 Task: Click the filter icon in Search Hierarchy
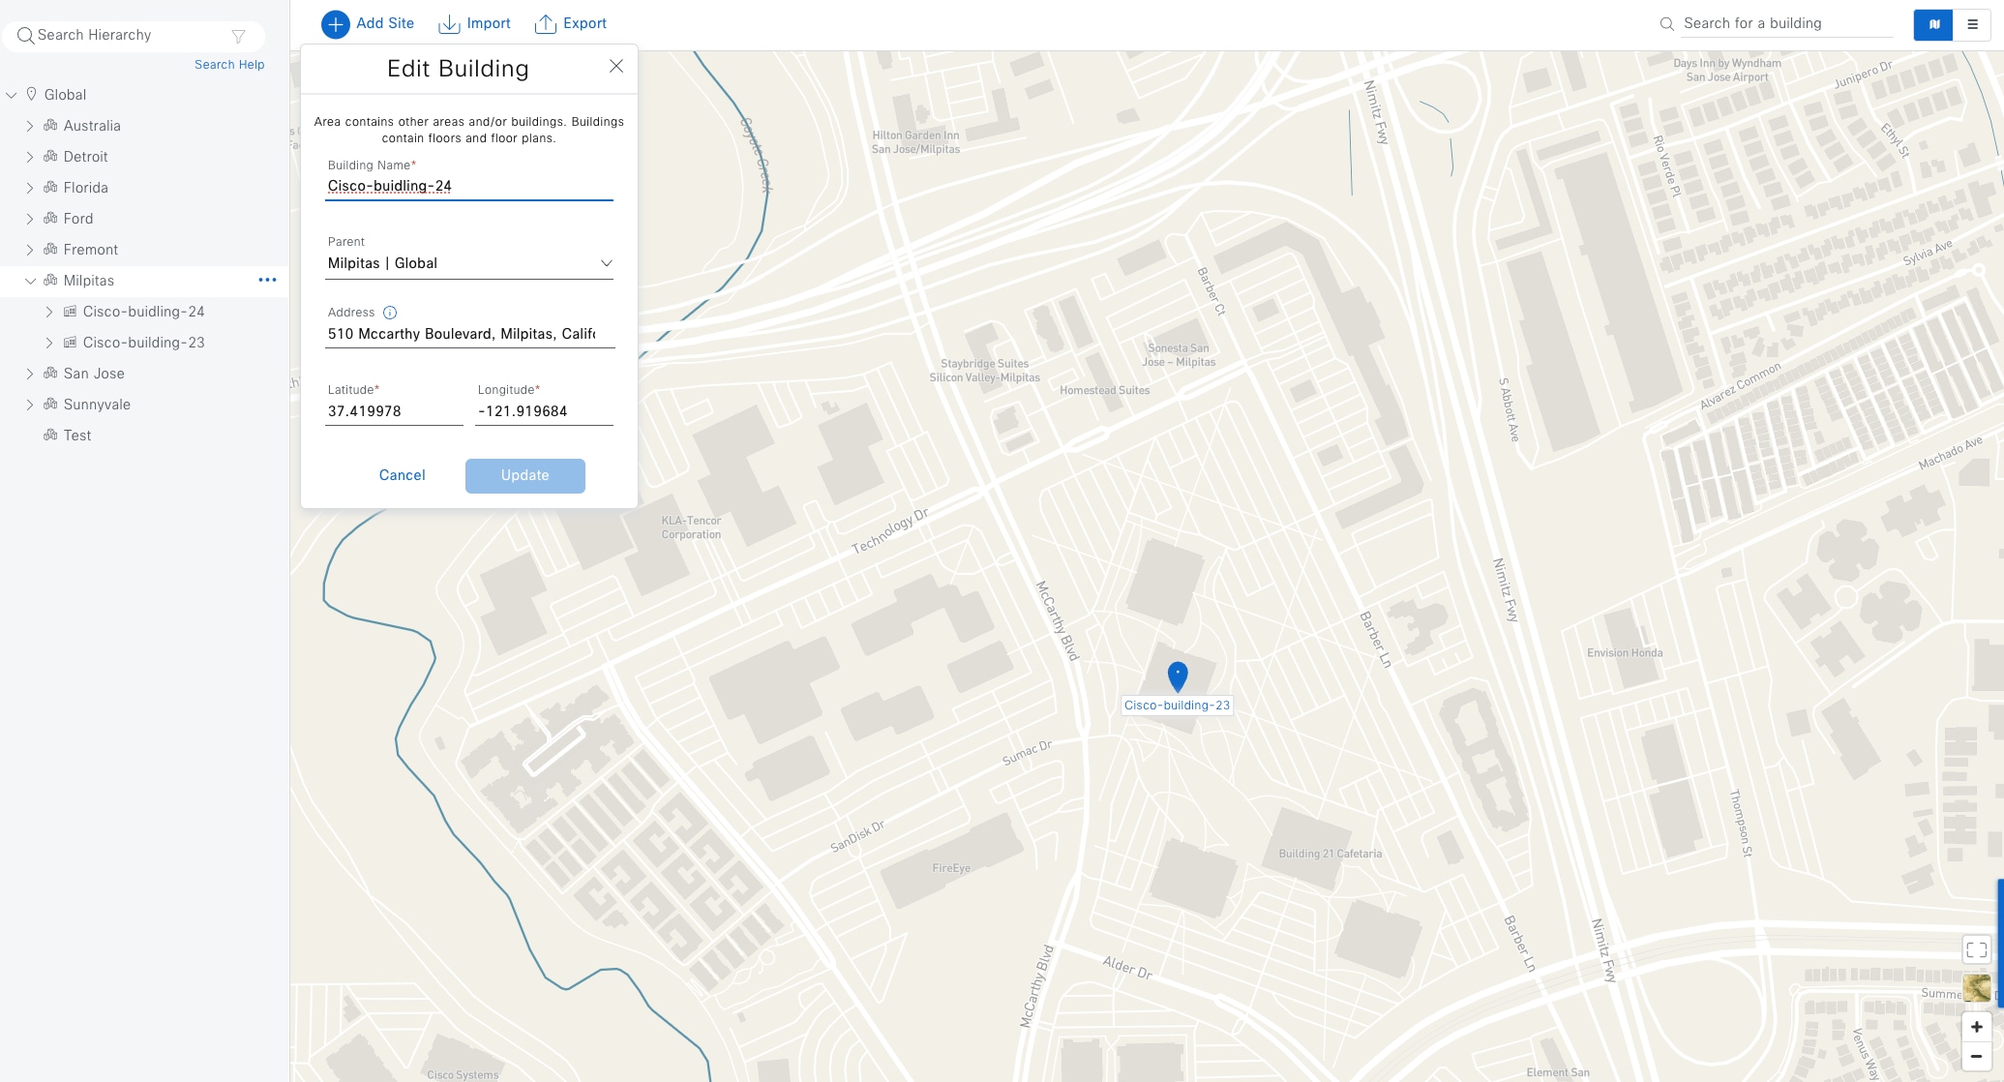click(239, 35)
